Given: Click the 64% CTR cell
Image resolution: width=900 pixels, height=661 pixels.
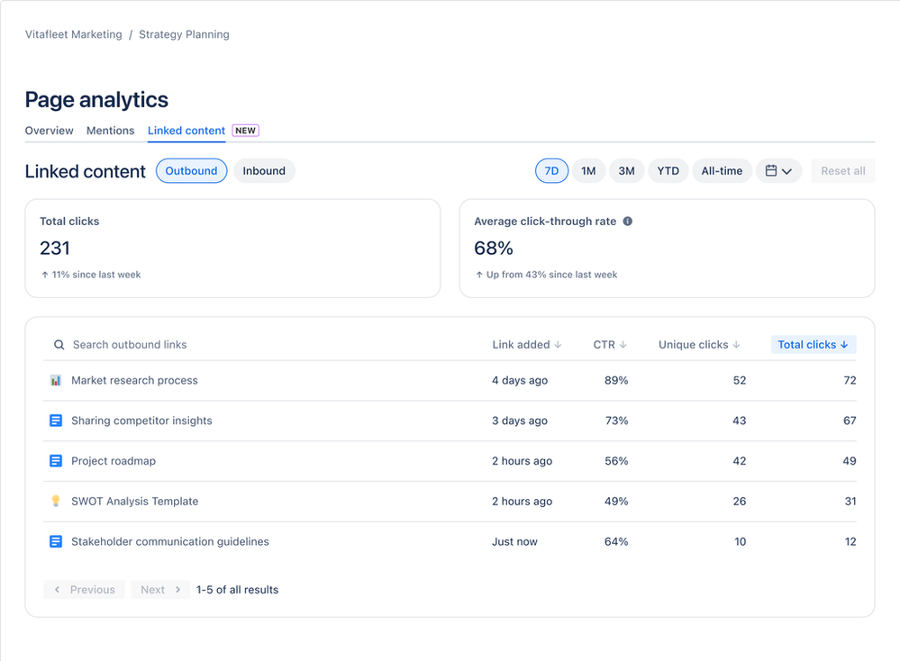Looking at the screenshot, I should pos(616,541).
